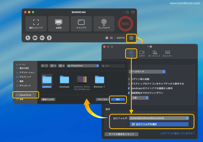This screenshot has width=203, height=142.
Task: Choose the 全画面 fullscreen recording mode
Action: [x=59, y=24]
